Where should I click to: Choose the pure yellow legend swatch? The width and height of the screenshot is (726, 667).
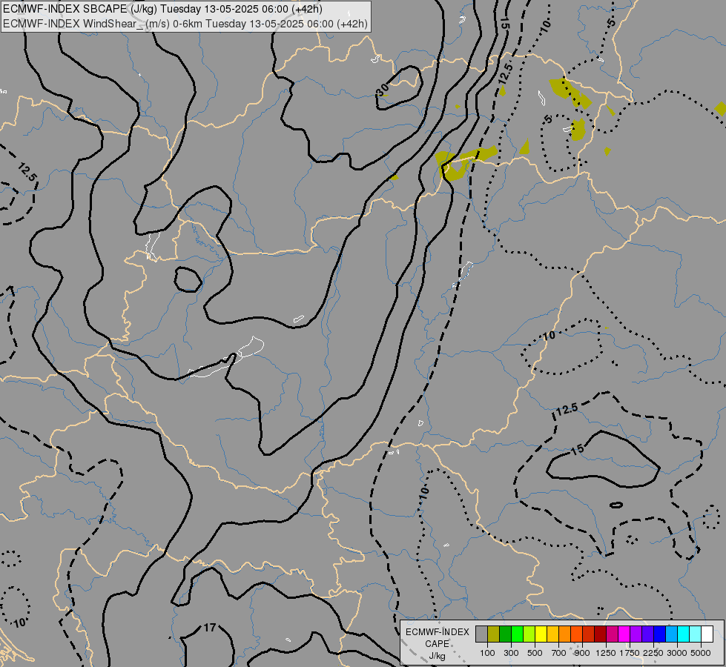coord(541,634)
